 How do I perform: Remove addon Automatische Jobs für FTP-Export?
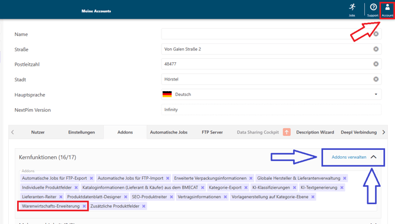91,178
